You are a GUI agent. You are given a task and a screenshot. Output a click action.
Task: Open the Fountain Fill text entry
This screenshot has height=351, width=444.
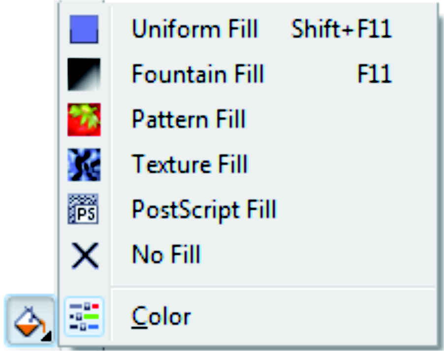pos(198,74)
